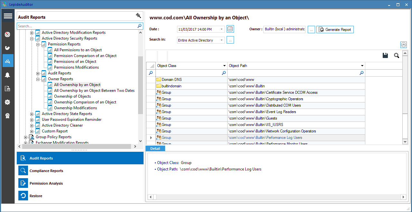Image resolution: width=412 pixels, height=212 pixels.
Task: Sort by Object Class column header
Action: tap(192, 66)
